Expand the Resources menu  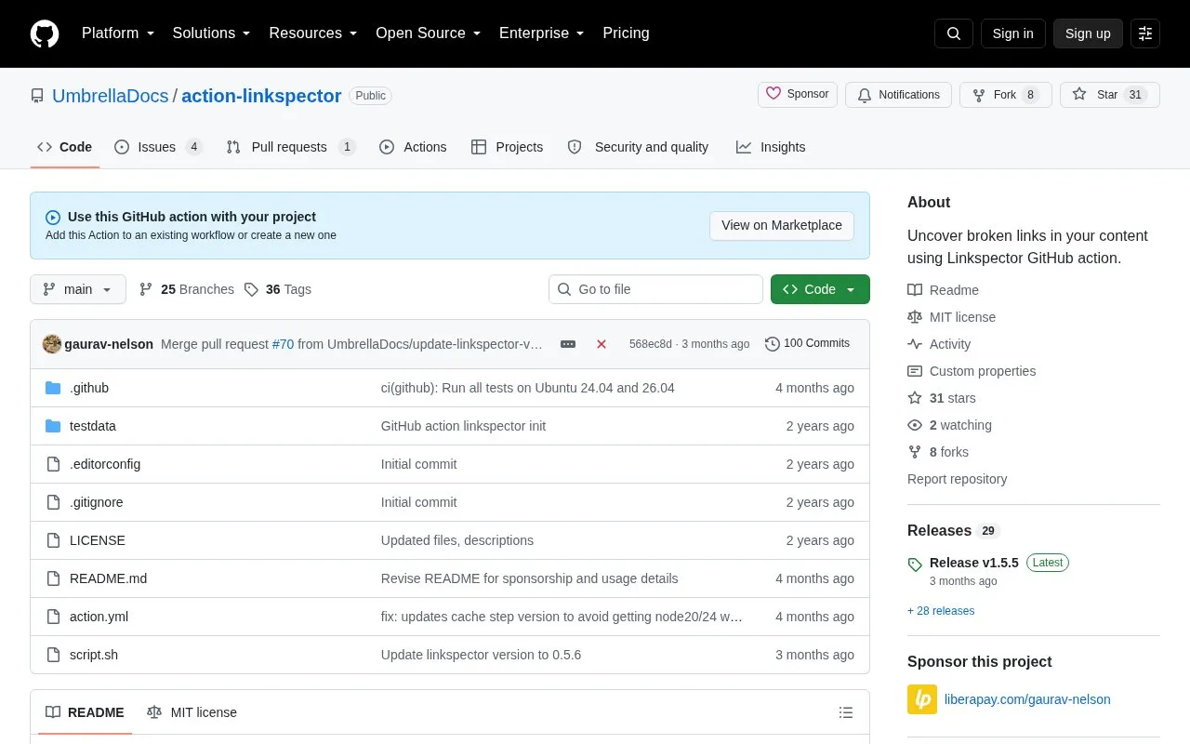pos(313,33)
